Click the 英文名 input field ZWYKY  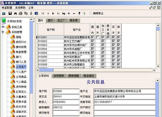pyautogui.click(x=66, y=96)
